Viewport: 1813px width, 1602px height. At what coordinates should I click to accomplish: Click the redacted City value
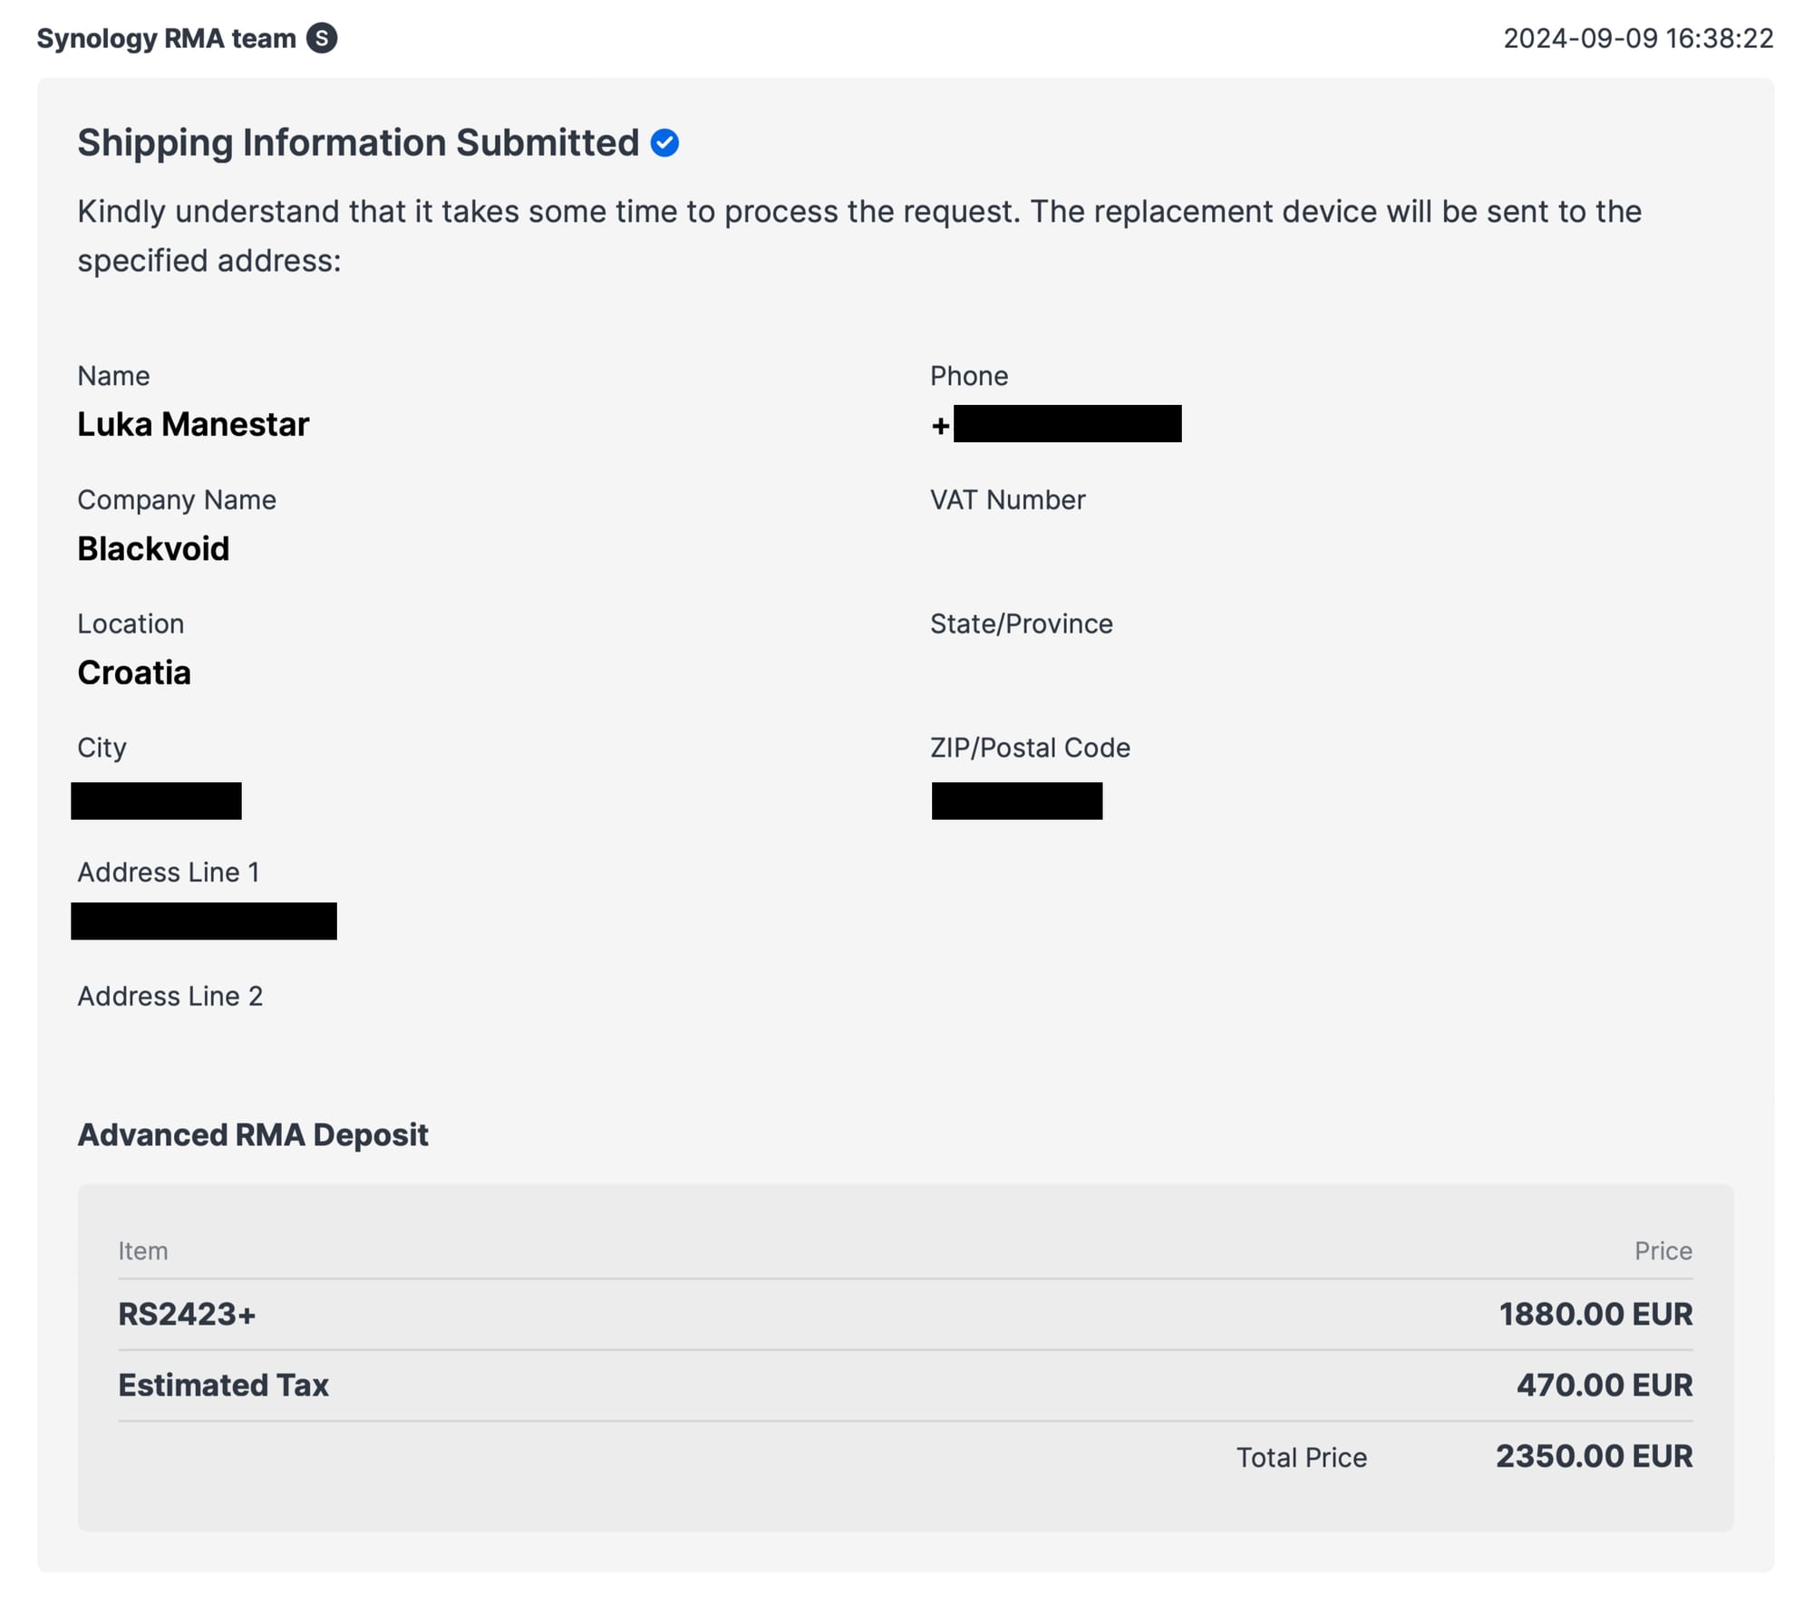156,801
